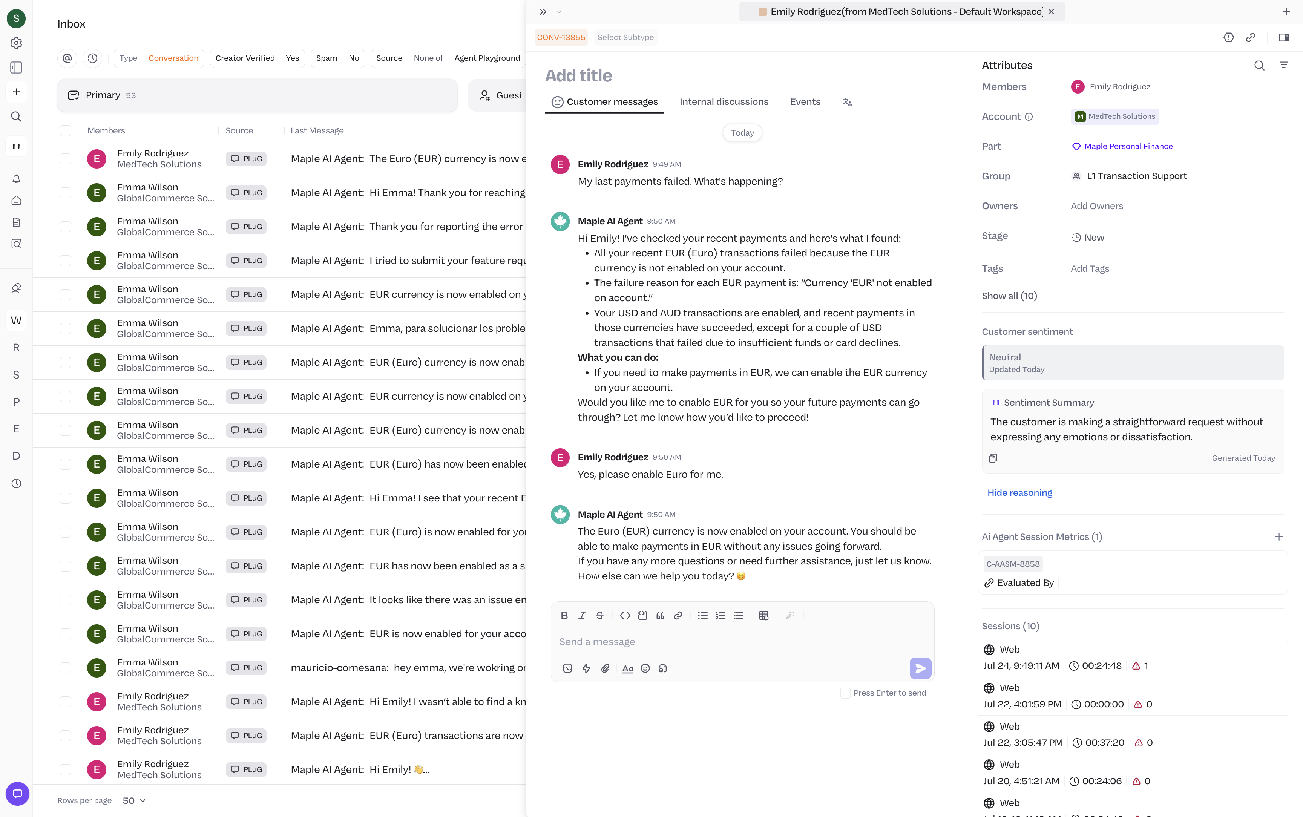Open Creator Verified Yes filter
1303x817 pixels.
257,58
